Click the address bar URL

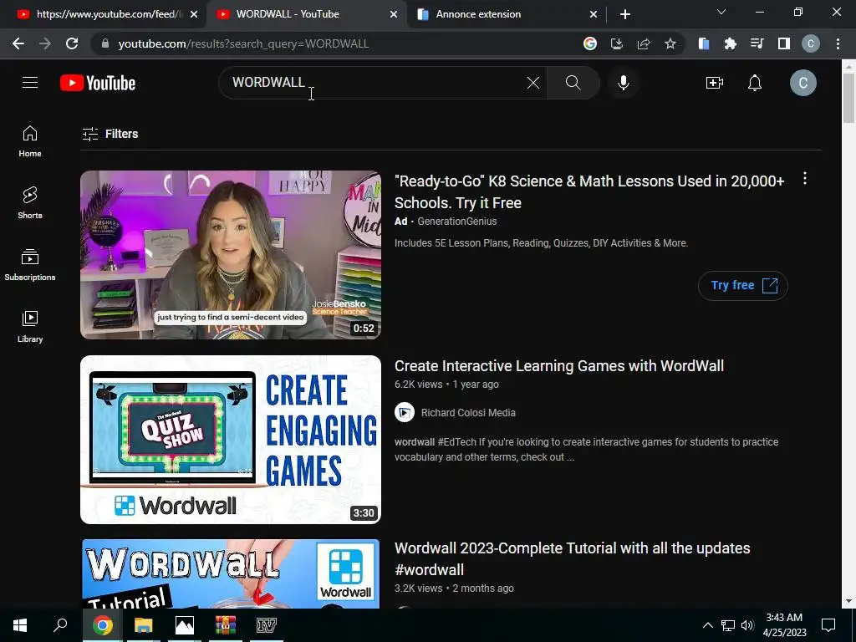pyautogui.click(x=243, y=43)
